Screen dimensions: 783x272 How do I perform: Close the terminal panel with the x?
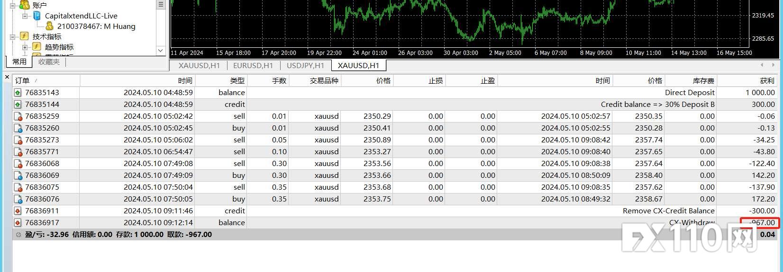click(7, 77)
